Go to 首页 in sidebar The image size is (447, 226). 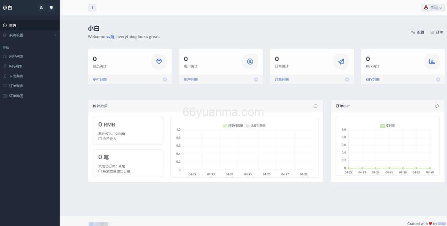pos(13,25)
